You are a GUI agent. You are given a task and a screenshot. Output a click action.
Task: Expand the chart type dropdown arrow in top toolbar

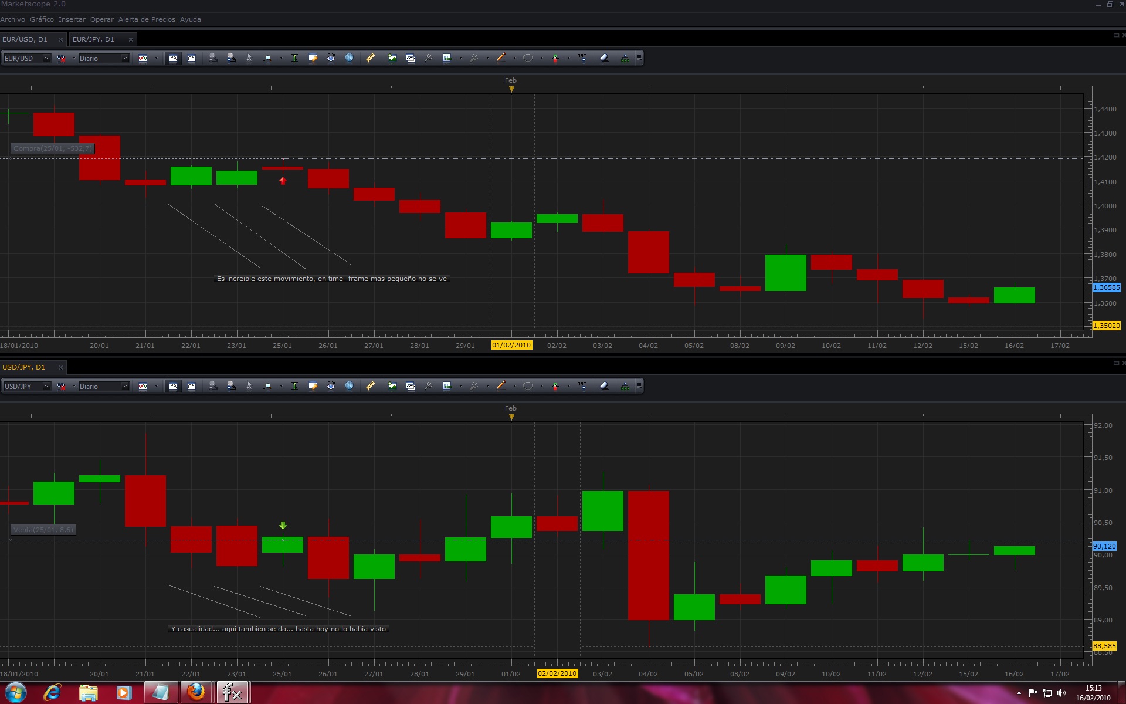click(156, 58)
